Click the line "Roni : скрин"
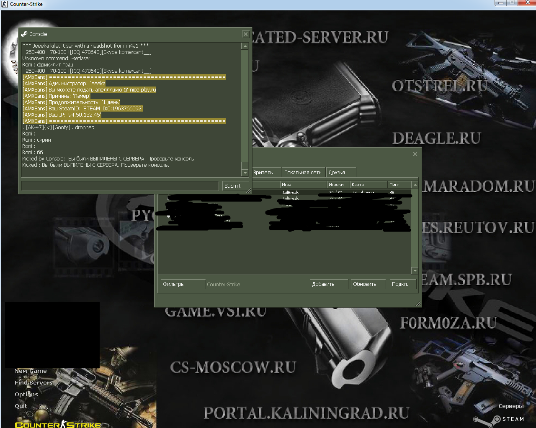The height and width of the screenshot is (428, 536). coord(36,140)
